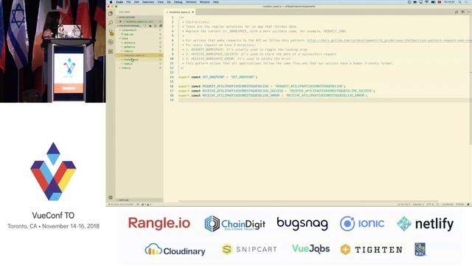The image size is (472, 266).
Task: Collapse the Open Editors section
Action: click(x=139, y=17)
